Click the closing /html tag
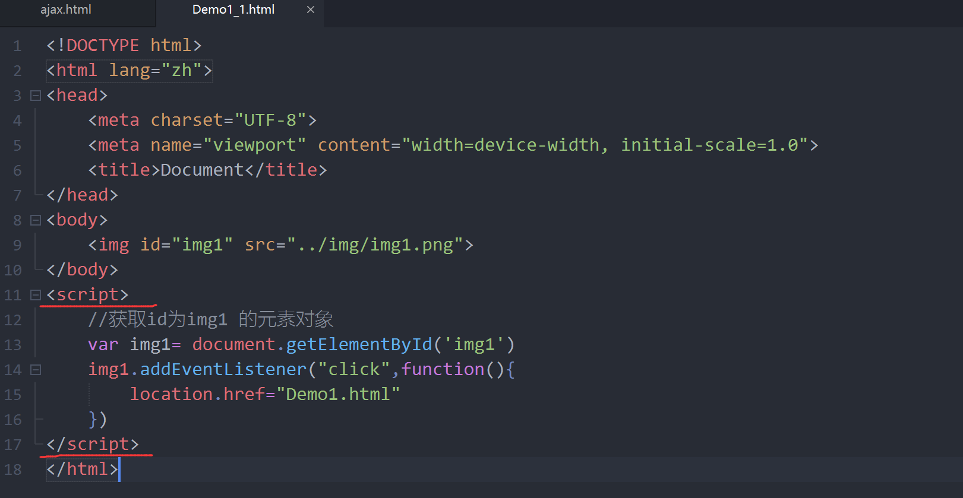Viewport: 963px width, 498px height. tap(83, 469)
